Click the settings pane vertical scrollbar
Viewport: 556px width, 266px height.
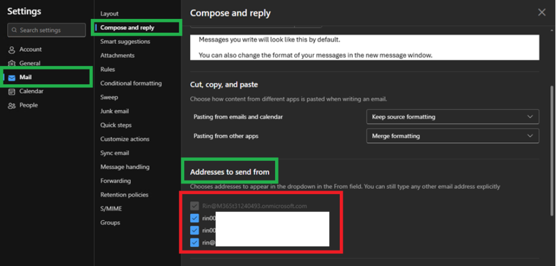[551, 150]
